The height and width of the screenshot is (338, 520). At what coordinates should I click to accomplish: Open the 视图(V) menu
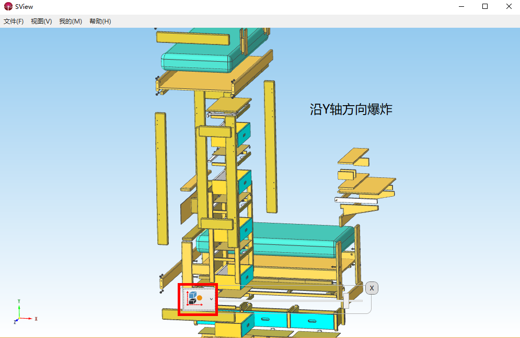coord(41,21)
